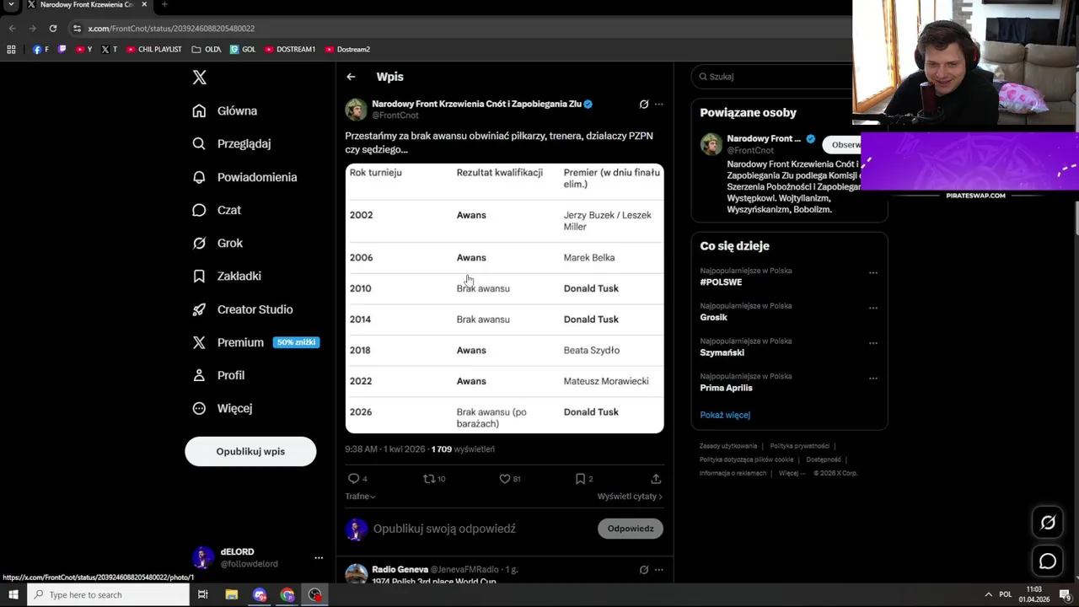Open Prima Aprilis trending topic
The height and width of the screenshot is (607, 1079).
click(726, 388)
